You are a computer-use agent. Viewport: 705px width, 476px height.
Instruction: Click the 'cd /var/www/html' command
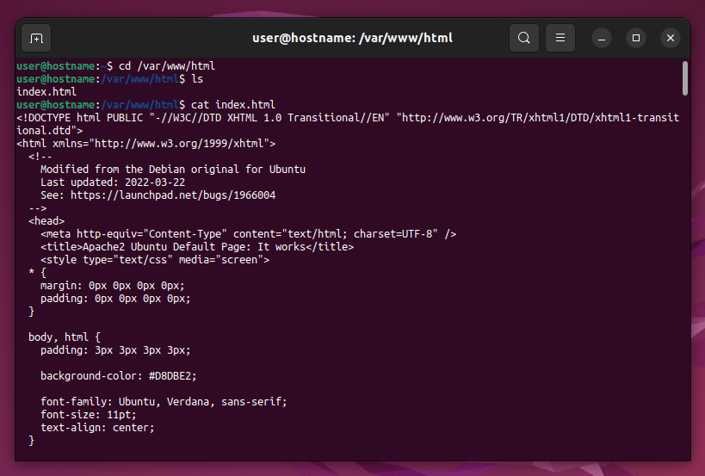167,66
